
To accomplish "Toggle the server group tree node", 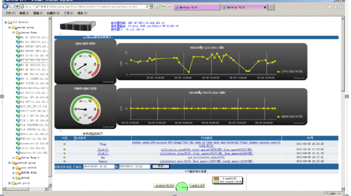I will [x=10, y=27].
